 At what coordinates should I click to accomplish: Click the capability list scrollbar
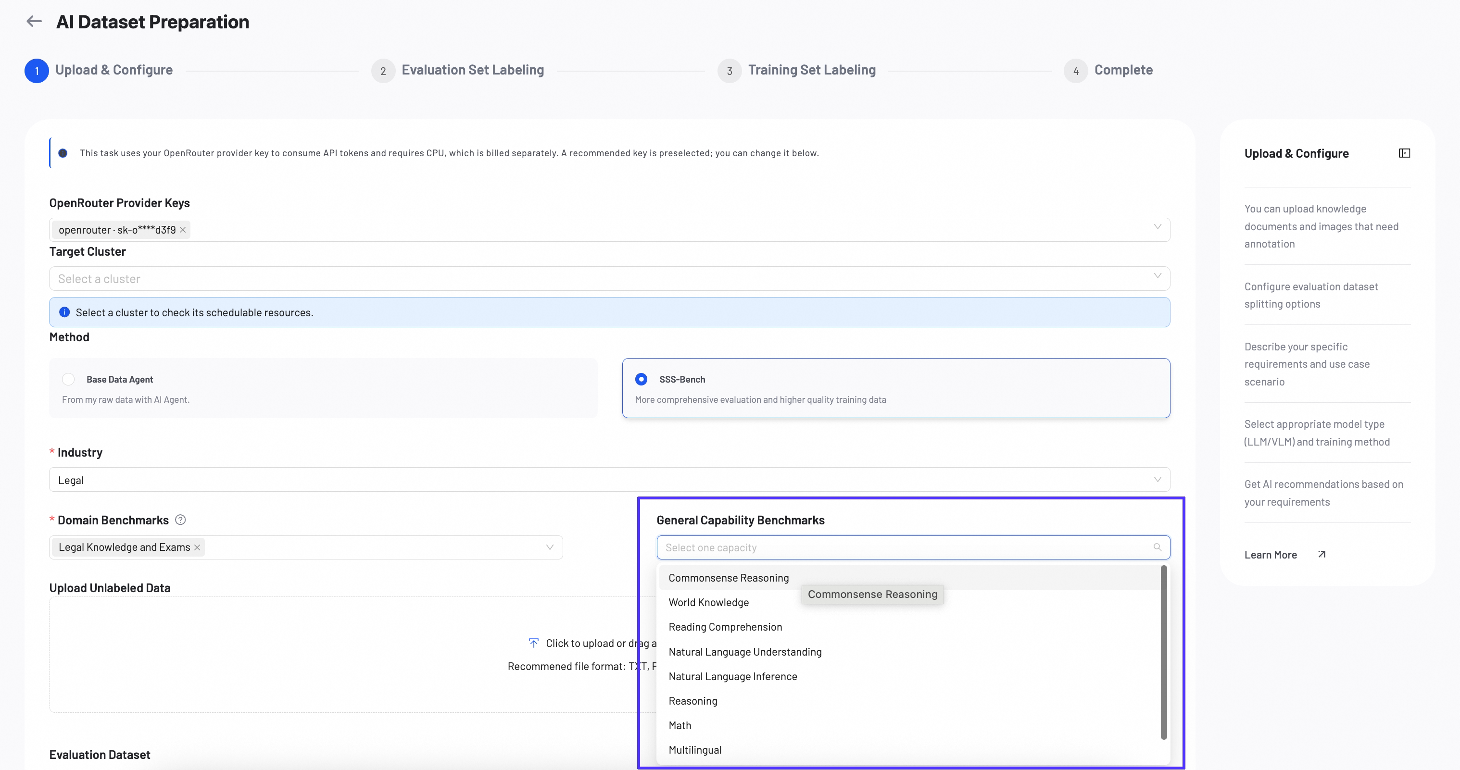(1164, 652)
